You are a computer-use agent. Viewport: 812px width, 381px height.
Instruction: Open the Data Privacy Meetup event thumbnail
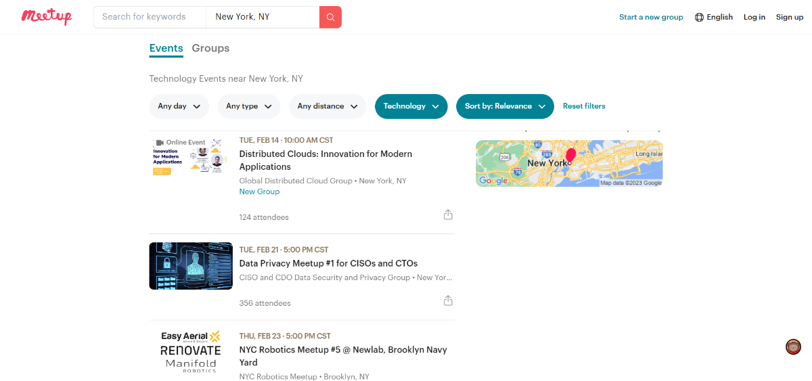click(191, 266)
